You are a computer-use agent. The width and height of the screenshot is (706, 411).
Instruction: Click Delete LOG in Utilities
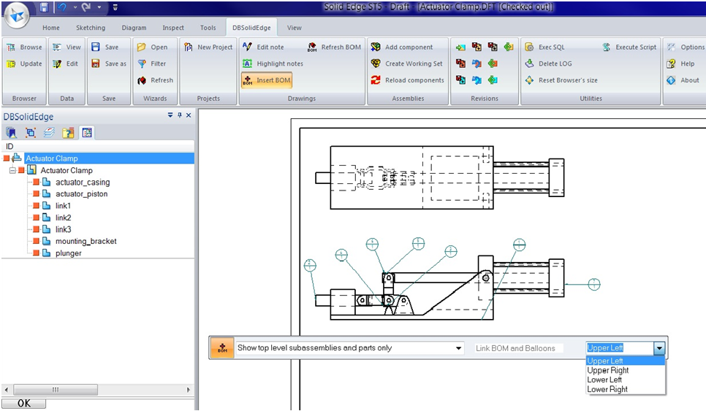(x=548, y=64)
